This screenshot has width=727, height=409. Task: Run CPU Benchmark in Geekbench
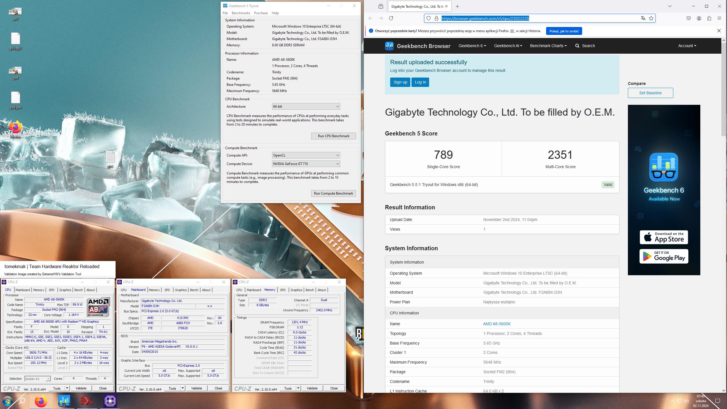(333, 136)
